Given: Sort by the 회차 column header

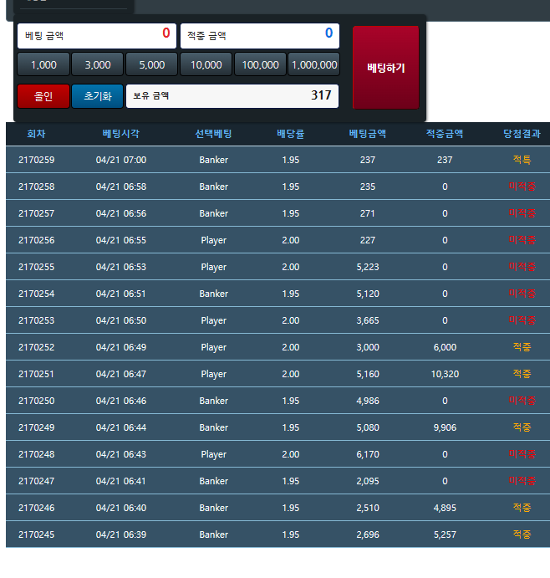Looking at the screenshot, I should pos(37,134).
